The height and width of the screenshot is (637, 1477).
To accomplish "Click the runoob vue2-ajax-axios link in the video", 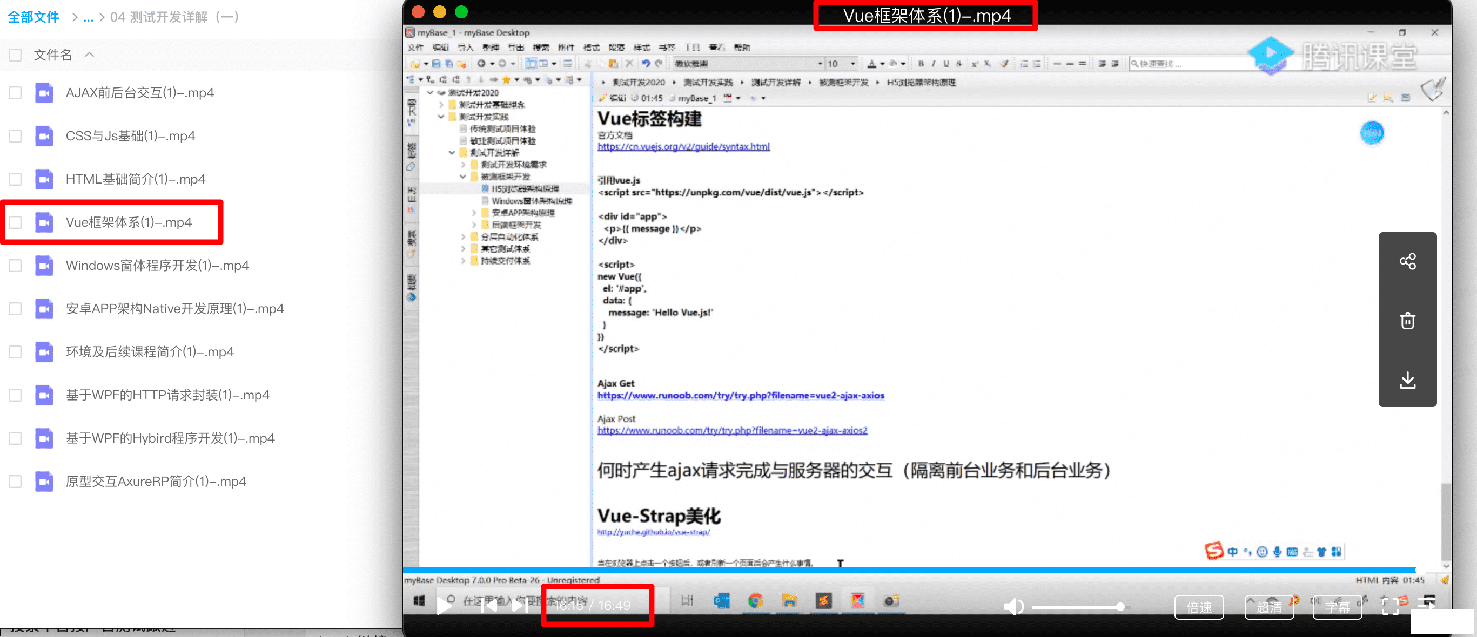I will (x=741, y=395).
